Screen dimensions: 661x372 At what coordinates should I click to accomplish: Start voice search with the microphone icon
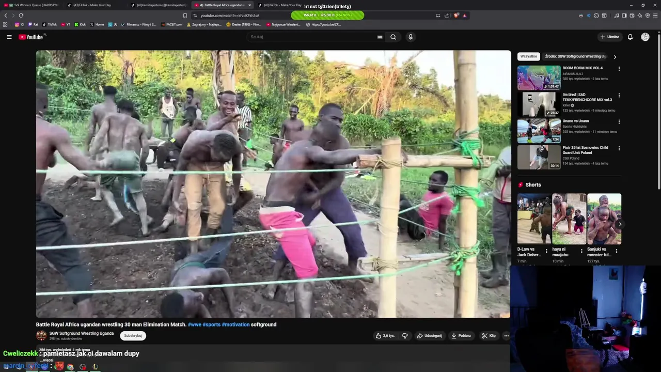coord(411,37)
